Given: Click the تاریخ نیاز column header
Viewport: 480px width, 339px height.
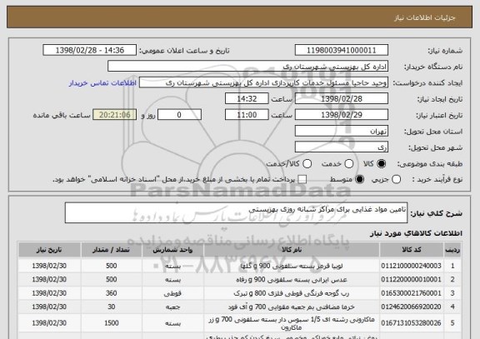Looking at the screenshot, I should coord(49,250).
